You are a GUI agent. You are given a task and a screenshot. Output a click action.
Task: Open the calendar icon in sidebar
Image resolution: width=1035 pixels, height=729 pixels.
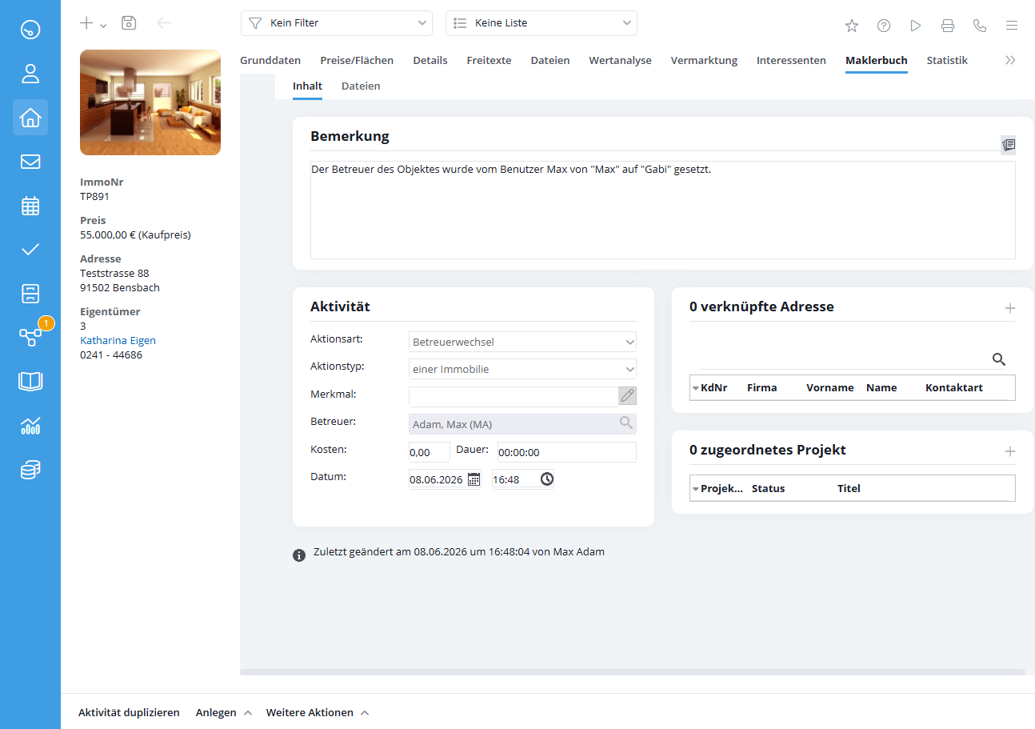click(x=30, y=206)
